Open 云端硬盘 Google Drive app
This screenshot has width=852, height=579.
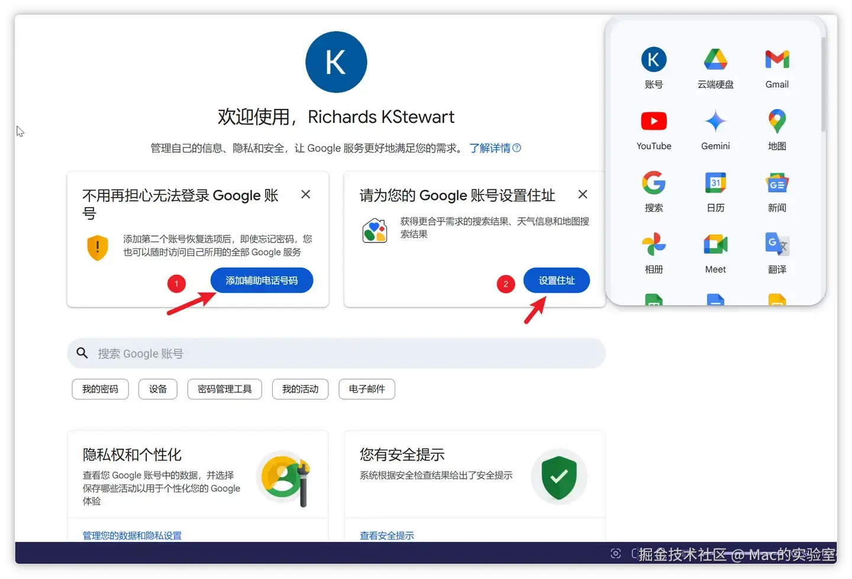click(715, 60)
